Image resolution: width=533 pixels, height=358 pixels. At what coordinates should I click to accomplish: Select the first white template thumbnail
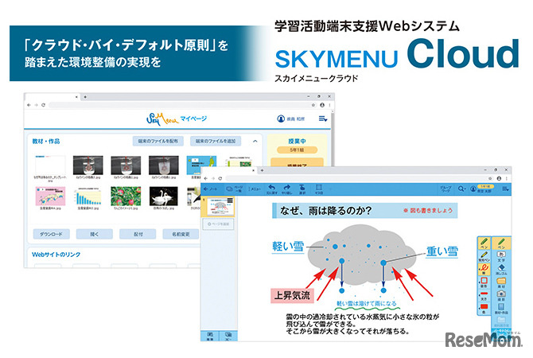(x=50, y=165)
